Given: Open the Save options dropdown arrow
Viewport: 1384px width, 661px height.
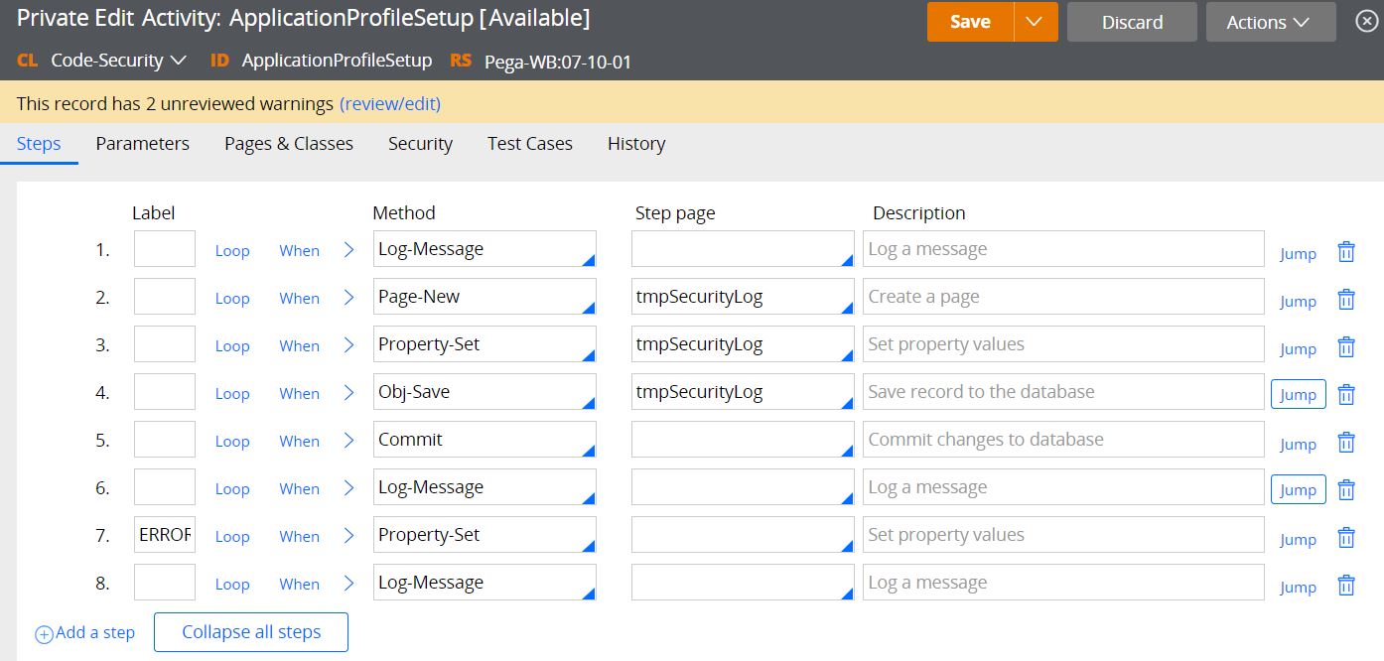Looking at the screenshot, I should coord(1036,22).
